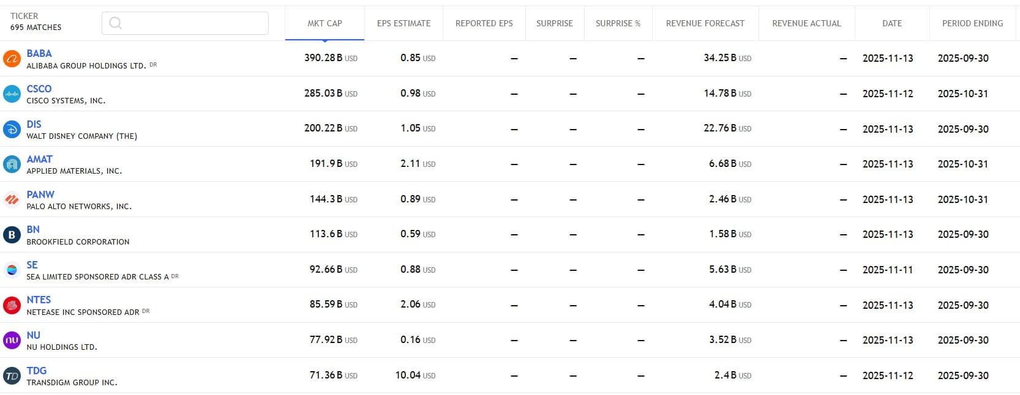Screen dimensions: 1020x395
Task: Click the Cisco Systems logo icon
Action: point(12,94)
